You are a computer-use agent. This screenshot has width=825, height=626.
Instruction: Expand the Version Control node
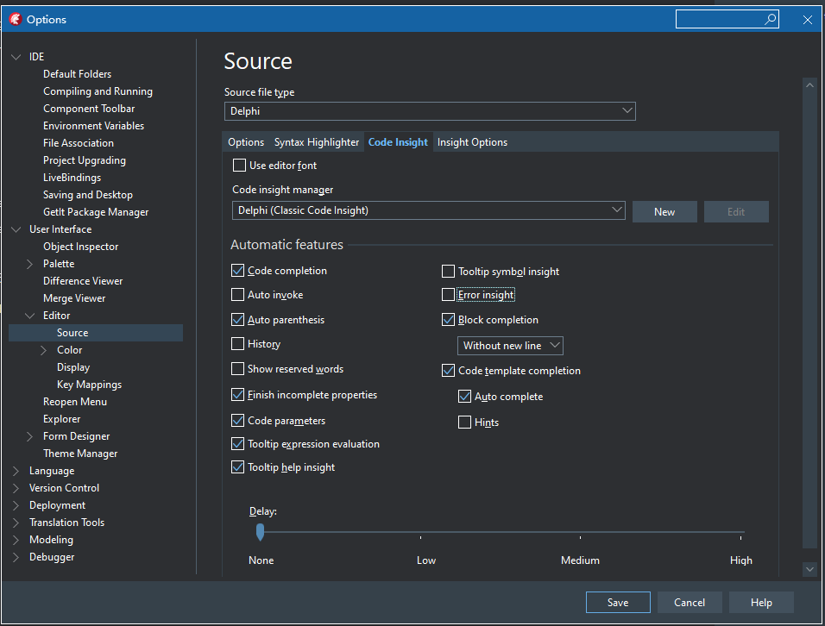[16, 488]
